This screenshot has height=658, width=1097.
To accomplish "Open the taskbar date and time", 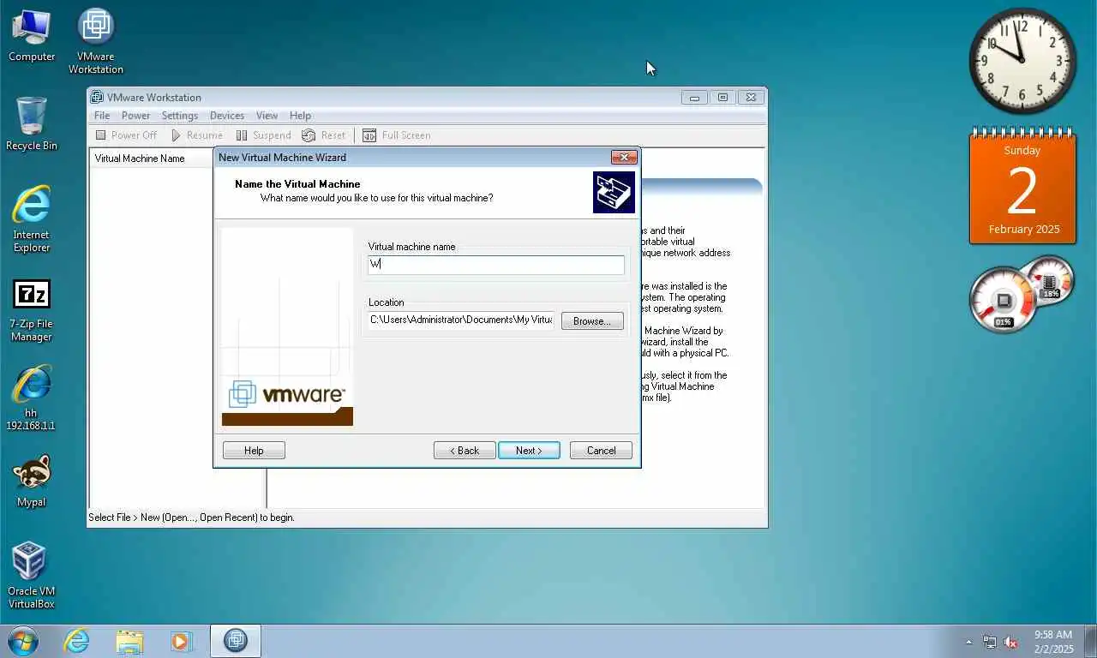I will (1053, 642).
